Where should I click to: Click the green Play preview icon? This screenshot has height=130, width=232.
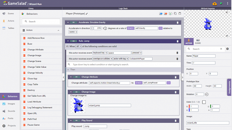point(221,3)
